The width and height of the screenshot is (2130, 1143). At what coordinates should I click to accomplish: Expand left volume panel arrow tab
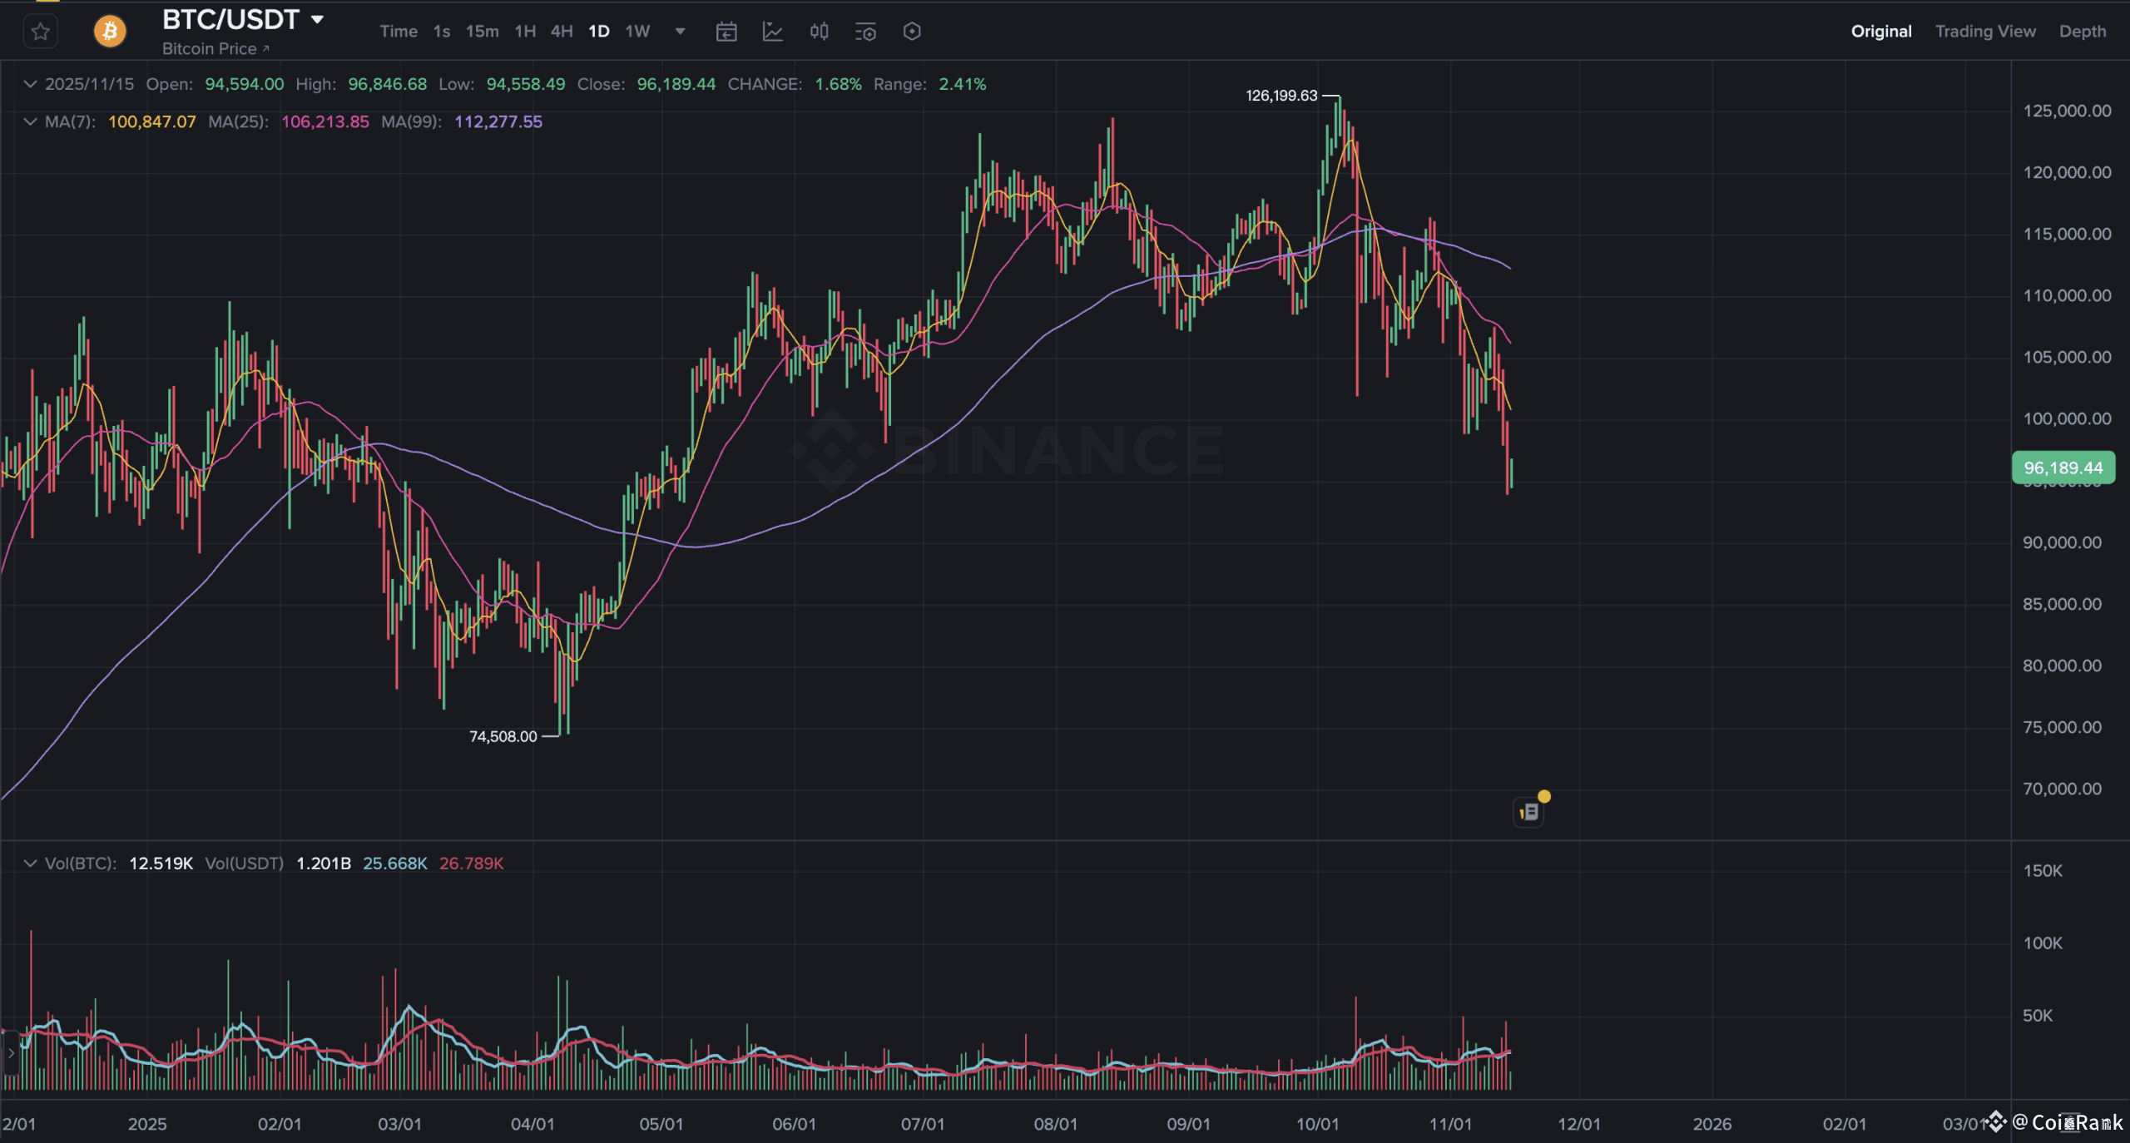[10, 1053]
